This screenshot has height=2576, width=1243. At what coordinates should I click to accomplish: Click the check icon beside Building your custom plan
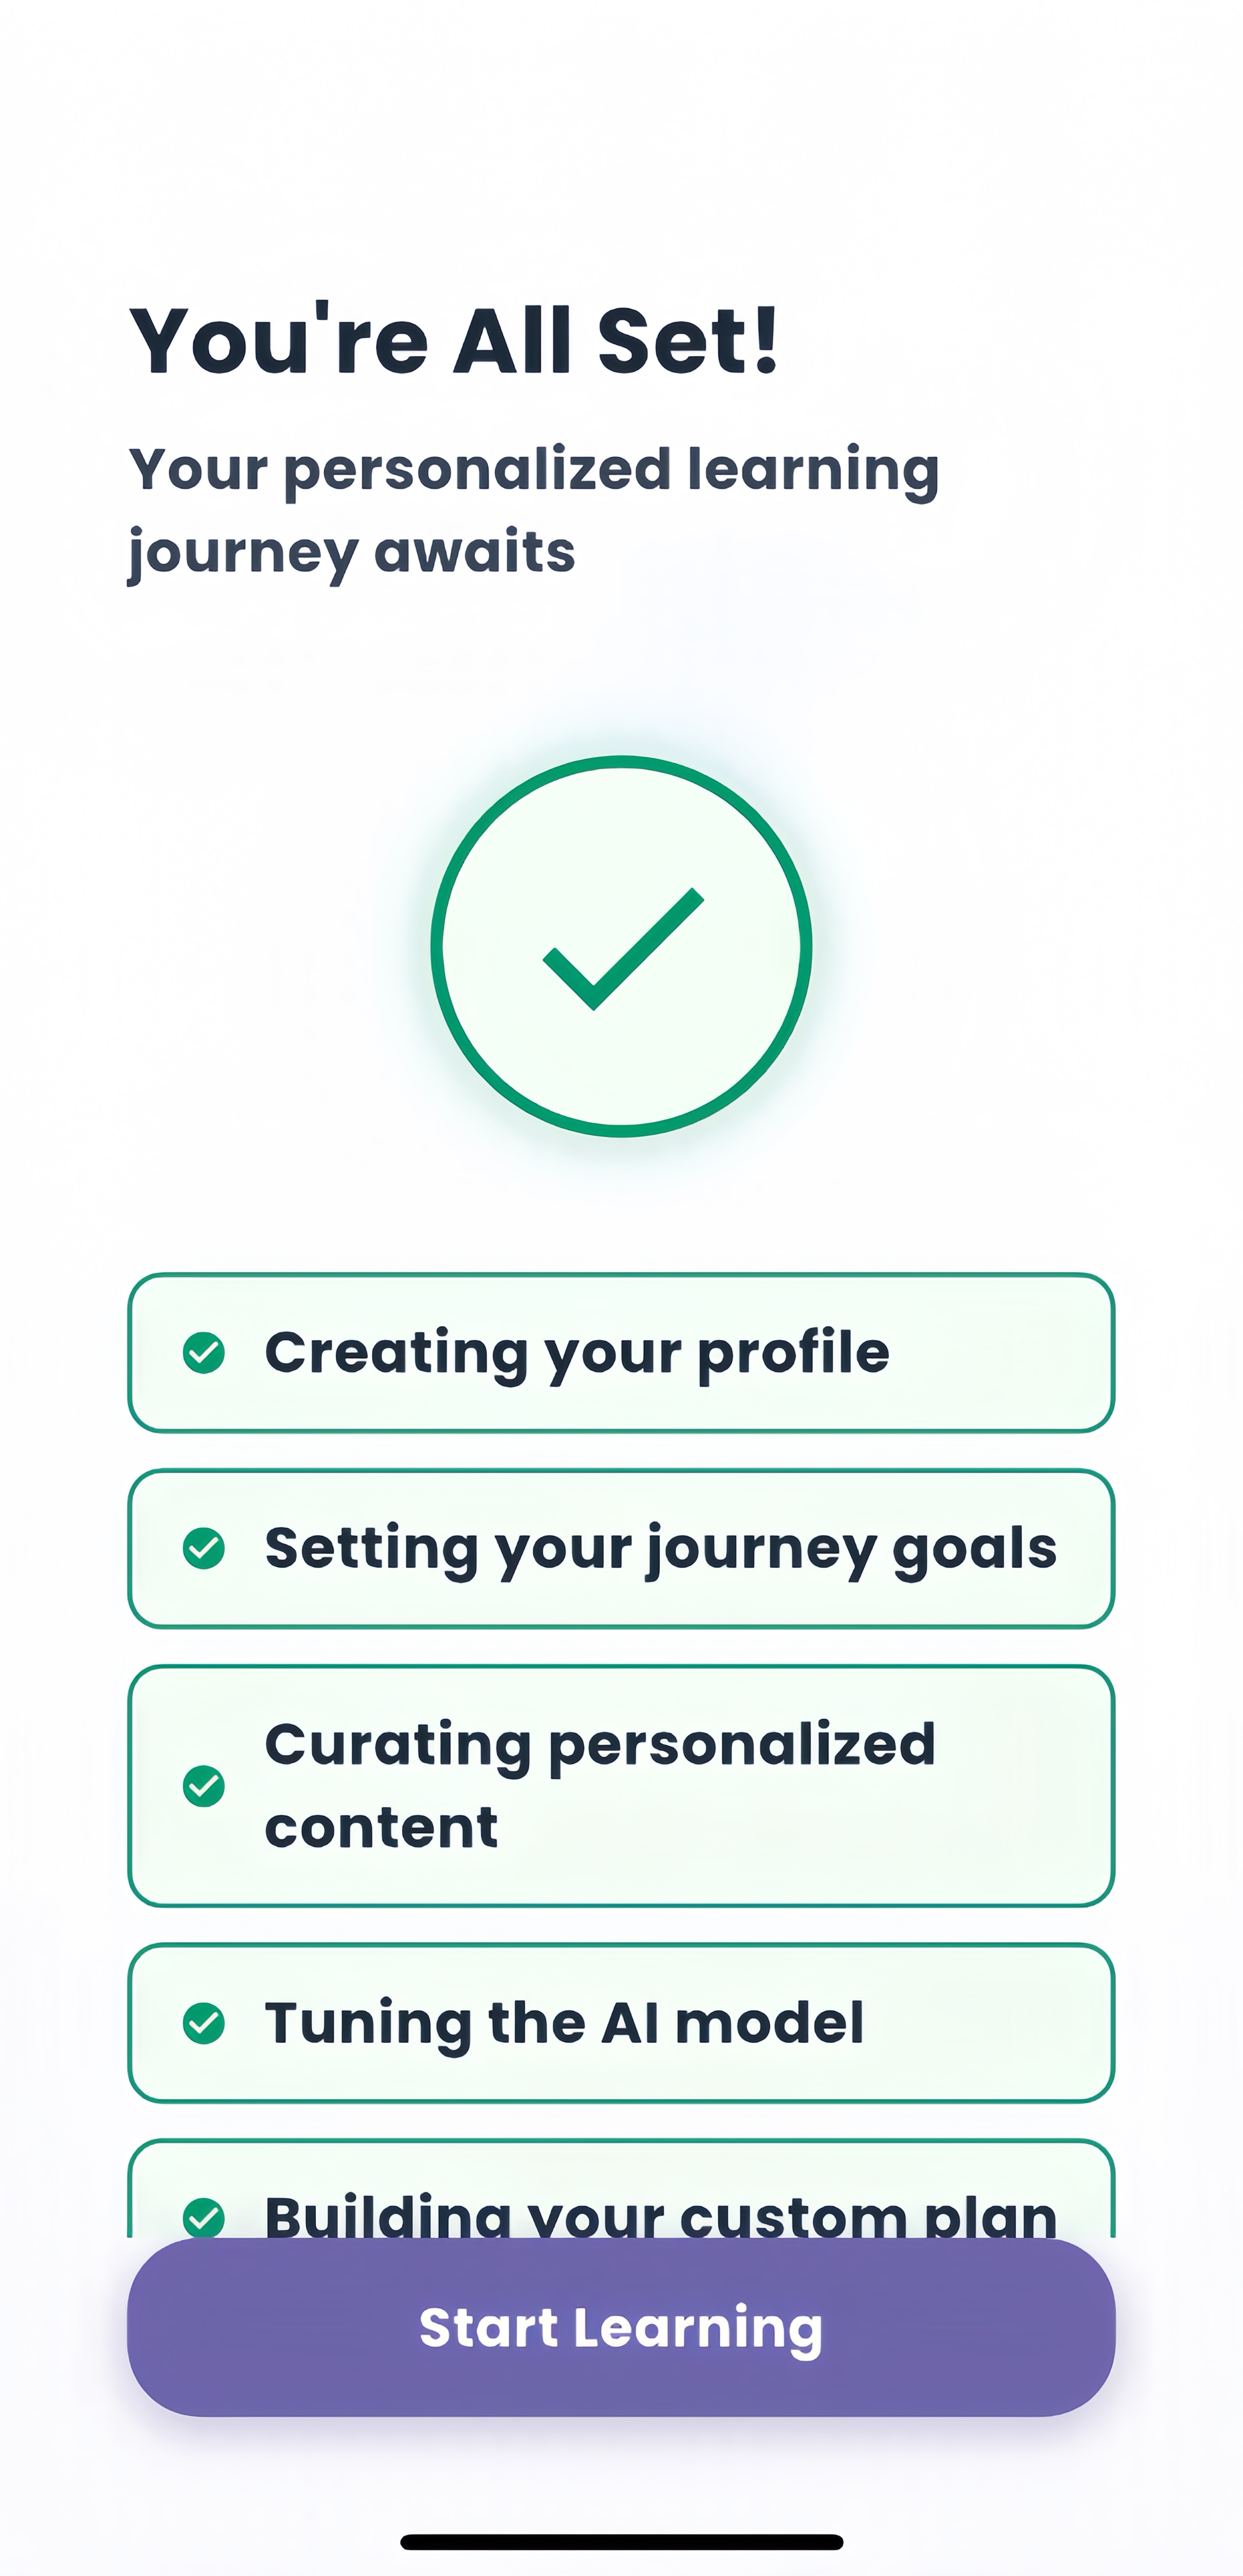(x=204, y=2218)
